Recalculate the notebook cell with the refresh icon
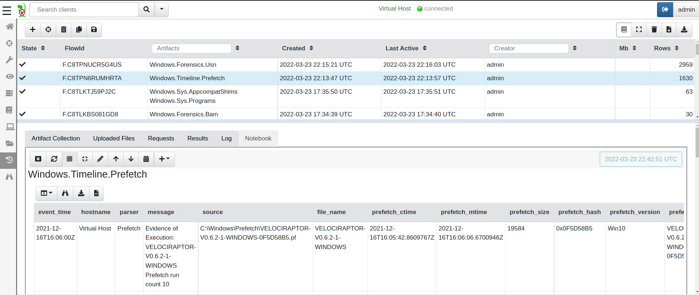Screen dimensions: 699x295 pyautogui.click(x=54, y=159)
